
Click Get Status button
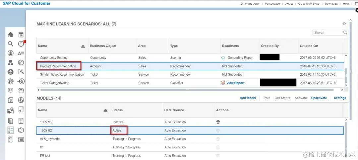pos(282,98)
